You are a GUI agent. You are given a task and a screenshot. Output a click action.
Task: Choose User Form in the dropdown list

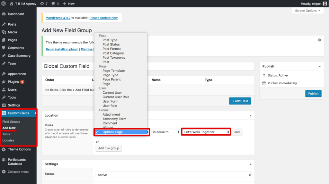[x=111, y=101]
